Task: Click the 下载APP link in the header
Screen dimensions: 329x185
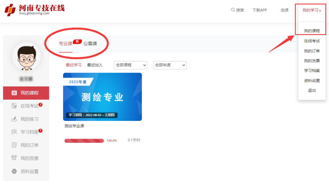Action: click(259, 10)
